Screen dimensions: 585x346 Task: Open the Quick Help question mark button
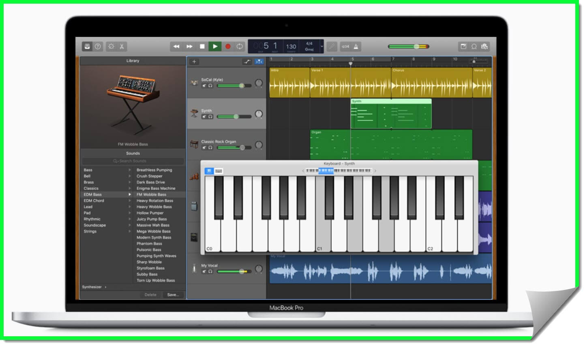pos(98,47)
